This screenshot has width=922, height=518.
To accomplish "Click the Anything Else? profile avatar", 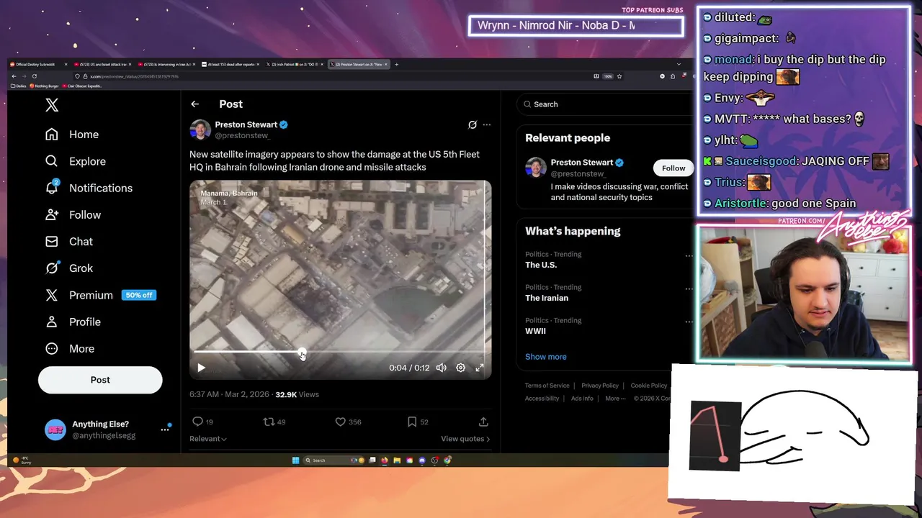I will pyautogui.click(x=55, y=430).
